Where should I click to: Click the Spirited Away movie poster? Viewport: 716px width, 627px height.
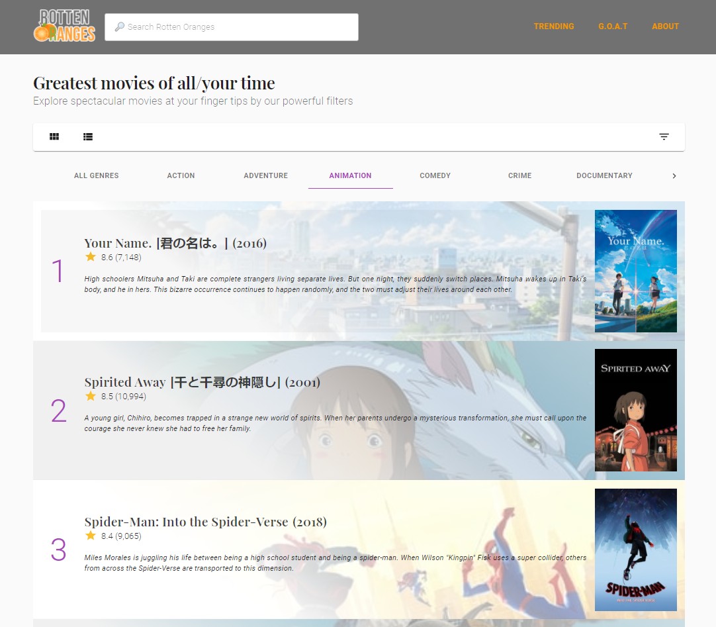click(x=636, y=410)
